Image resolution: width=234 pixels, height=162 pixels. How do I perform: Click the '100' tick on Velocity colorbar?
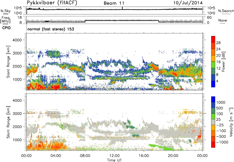point(220,114)
